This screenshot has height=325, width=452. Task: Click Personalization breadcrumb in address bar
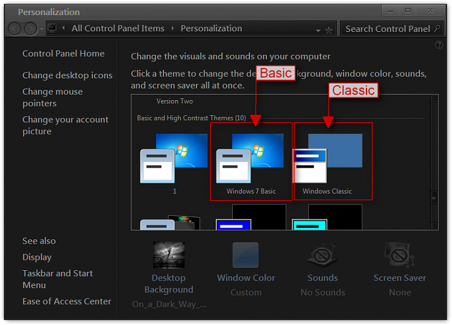[x=212, y=28]
